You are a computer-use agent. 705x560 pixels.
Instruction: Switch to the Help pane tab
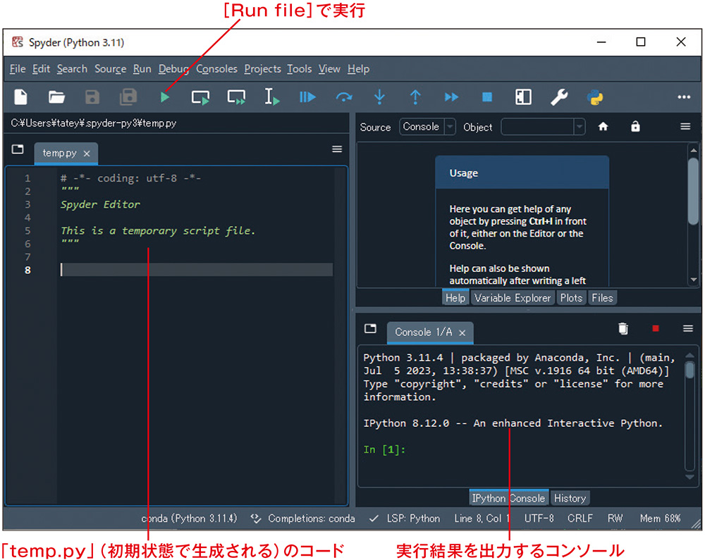455,298
